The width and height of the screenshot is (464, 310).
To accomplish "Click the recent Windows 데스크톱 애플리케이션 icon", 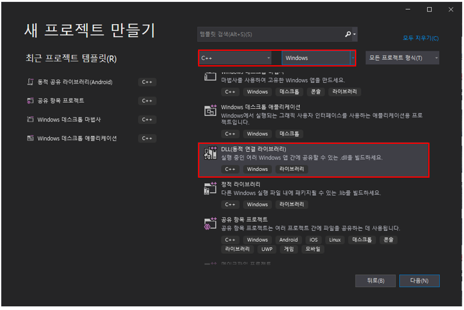I will [30, 138].
